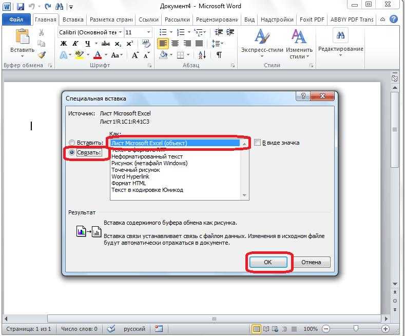The image size is (405, 336).
Task: Click Отмена in the dialog
Action: tap(311, 262)
